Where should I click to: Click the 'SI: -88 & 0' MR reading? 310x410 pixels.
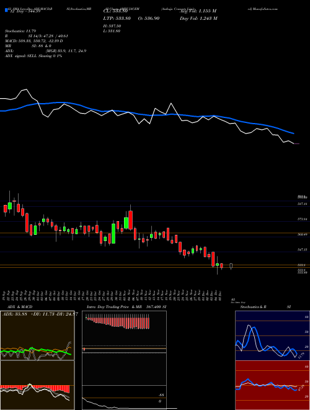[42, 46]
